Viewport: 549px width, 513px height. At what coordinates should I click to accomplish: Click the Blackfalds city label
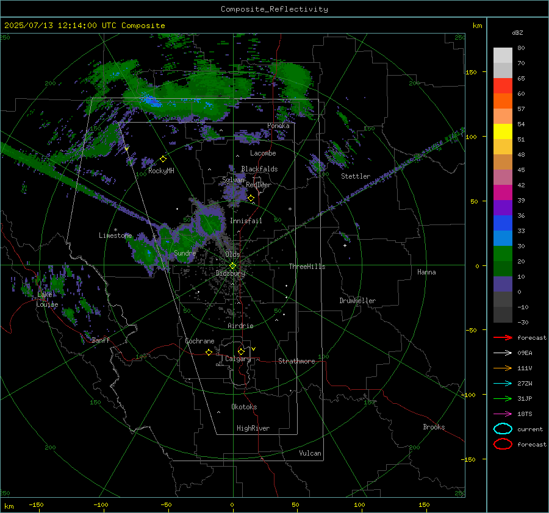point(259,169)
